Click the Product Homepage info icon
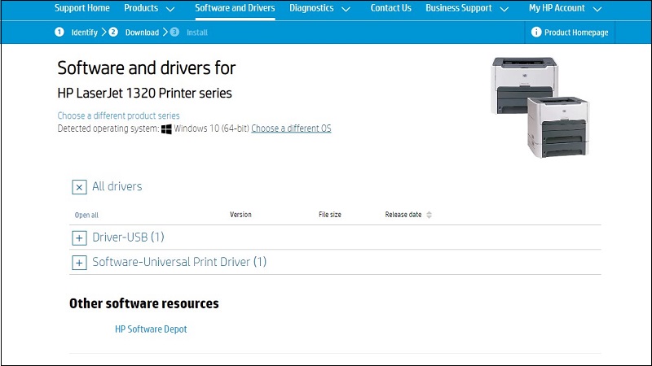 536,33
